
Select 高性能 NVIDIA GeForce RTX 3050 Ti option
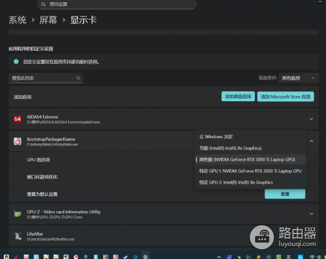click(x=250, y=159)
